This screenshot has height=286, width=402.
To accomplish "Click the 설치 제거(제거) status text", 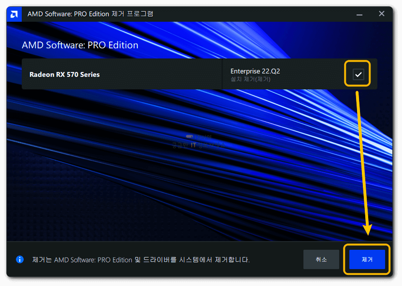I will [250, 79].
